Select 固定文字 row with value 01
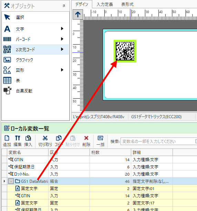 (99, 189)
